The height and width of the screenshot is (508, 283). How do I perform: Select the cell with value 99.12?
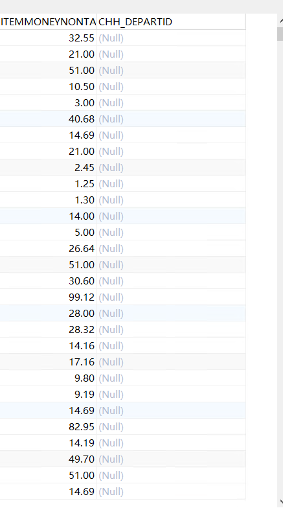click(48, 297)
